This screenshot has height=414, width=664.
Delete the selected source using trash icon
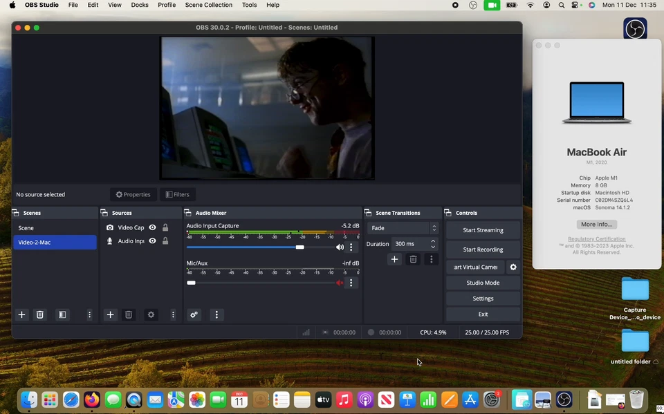pyautogui.click(x=129, y=314)
